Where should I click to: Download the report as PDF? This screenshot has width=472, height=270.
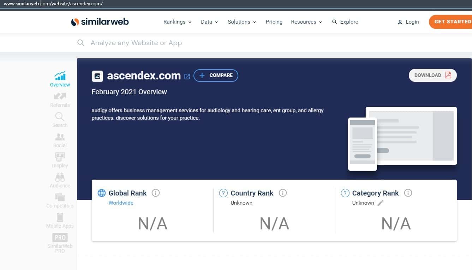pos(432,75)
